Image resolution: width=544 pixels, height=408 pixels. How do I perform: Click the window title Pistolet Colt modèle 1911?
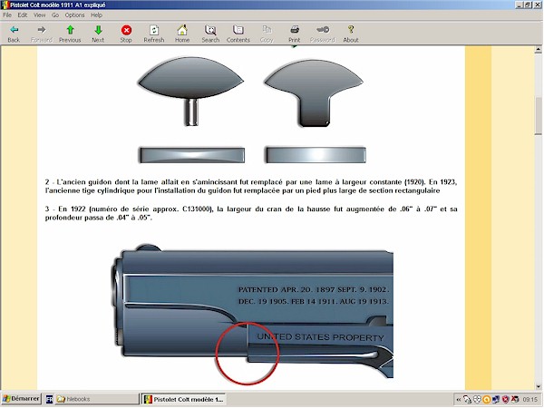(x=58, y=5)
